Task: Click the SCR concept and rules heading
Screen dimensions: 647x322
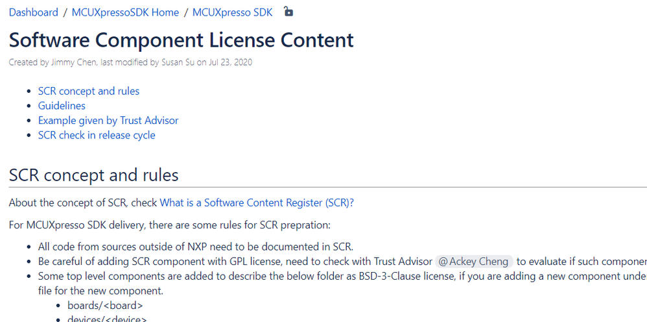Action: click(93, 175)
